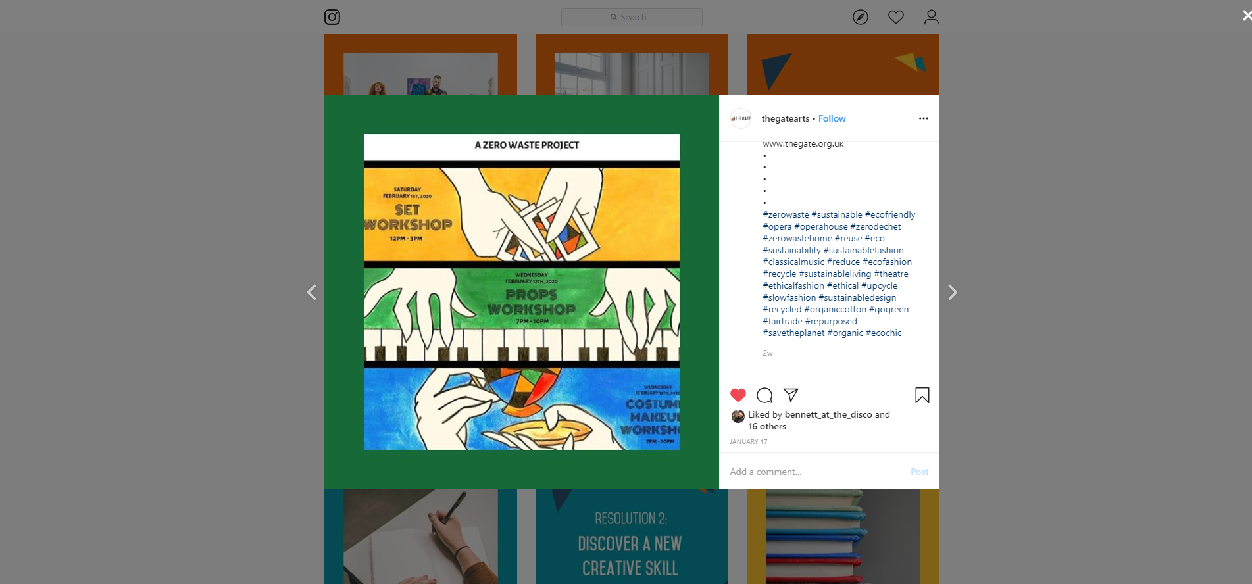Open the #sustainablefashion hashtag
This screenshot has height=584, width=1252.
point(864,250)
